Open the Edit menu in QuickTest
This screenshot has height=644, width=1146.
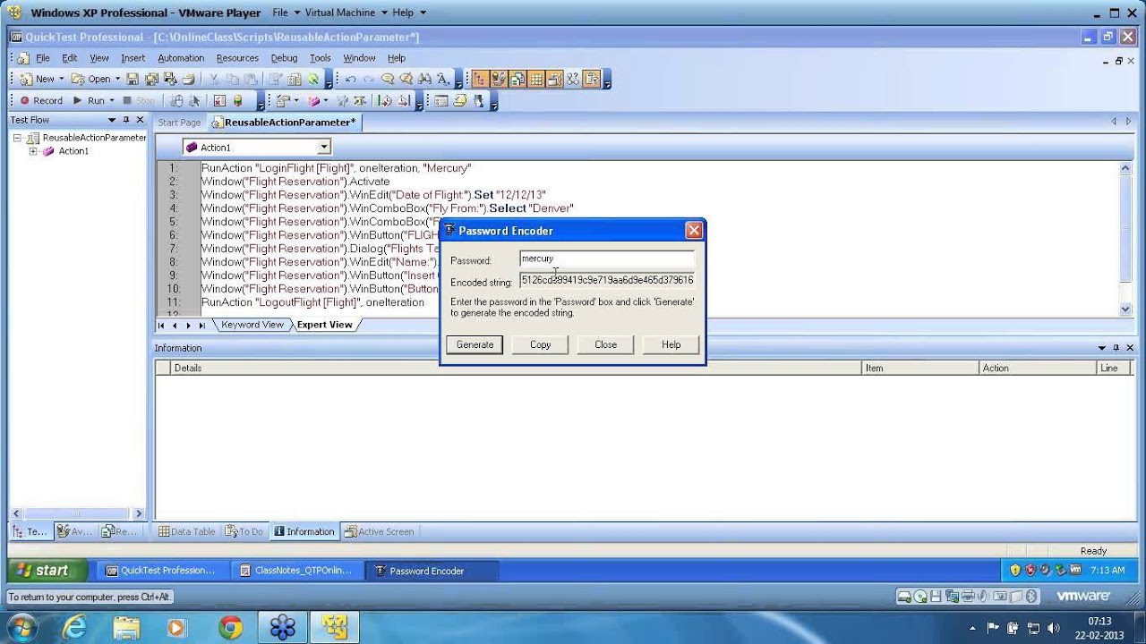69,58
